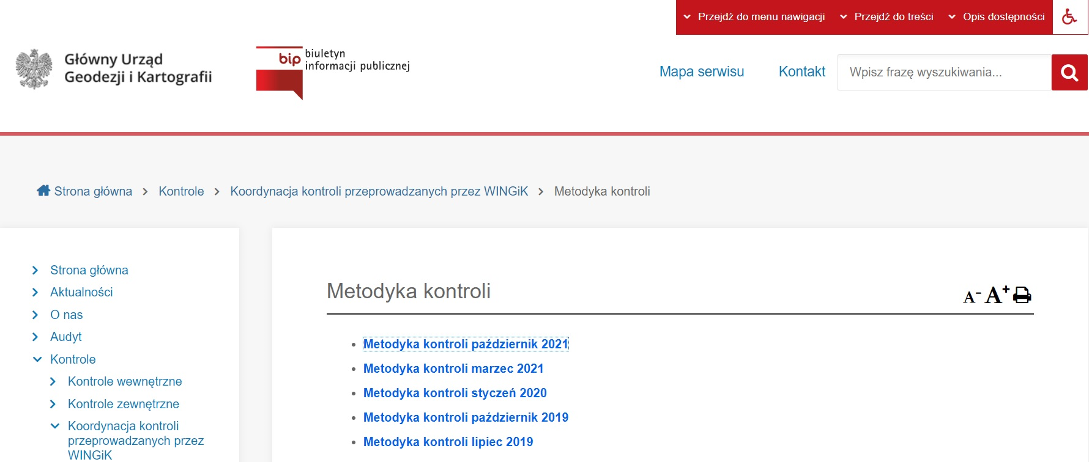Click the BIP biuletyn informacji publicznej logo
Screen dimensions: 1089x462
tap(332, 73)
